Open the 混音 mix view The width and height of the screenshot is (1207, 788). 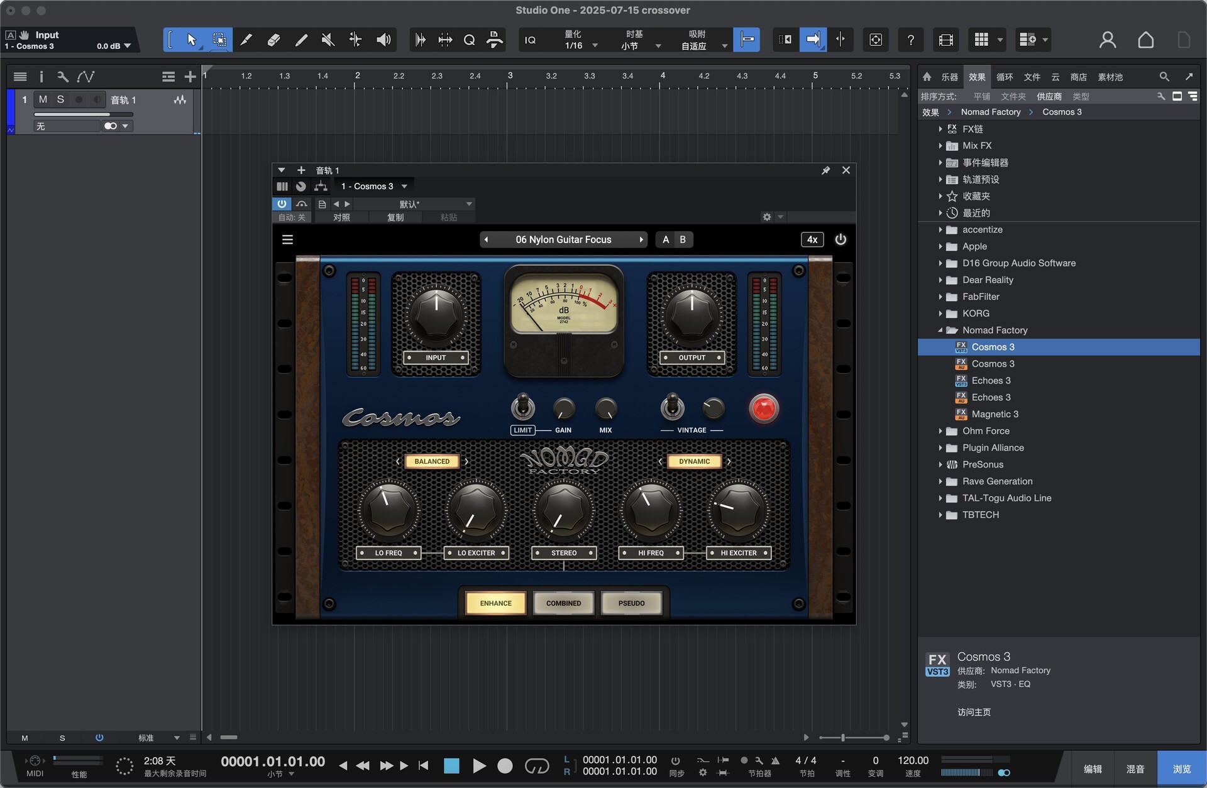point(1135,769)
